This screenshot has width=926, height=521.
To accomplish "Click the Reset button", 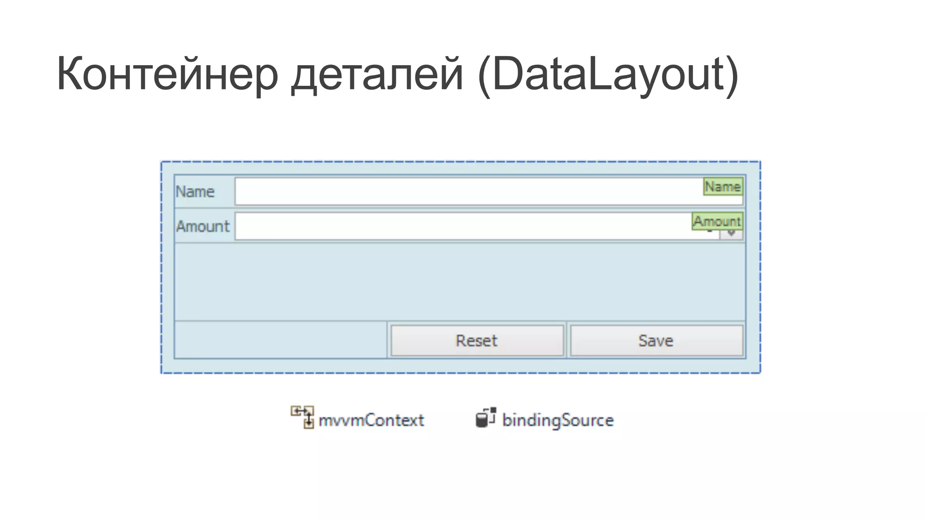I will pos(477,340).
